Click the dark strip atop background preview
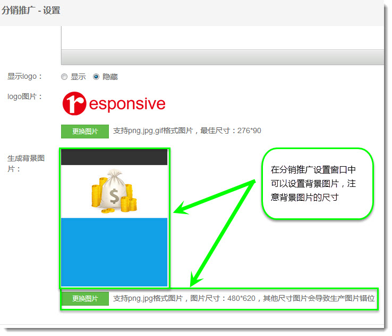The width and height of the screenshot is (392, 336). [x=114, y=157]
